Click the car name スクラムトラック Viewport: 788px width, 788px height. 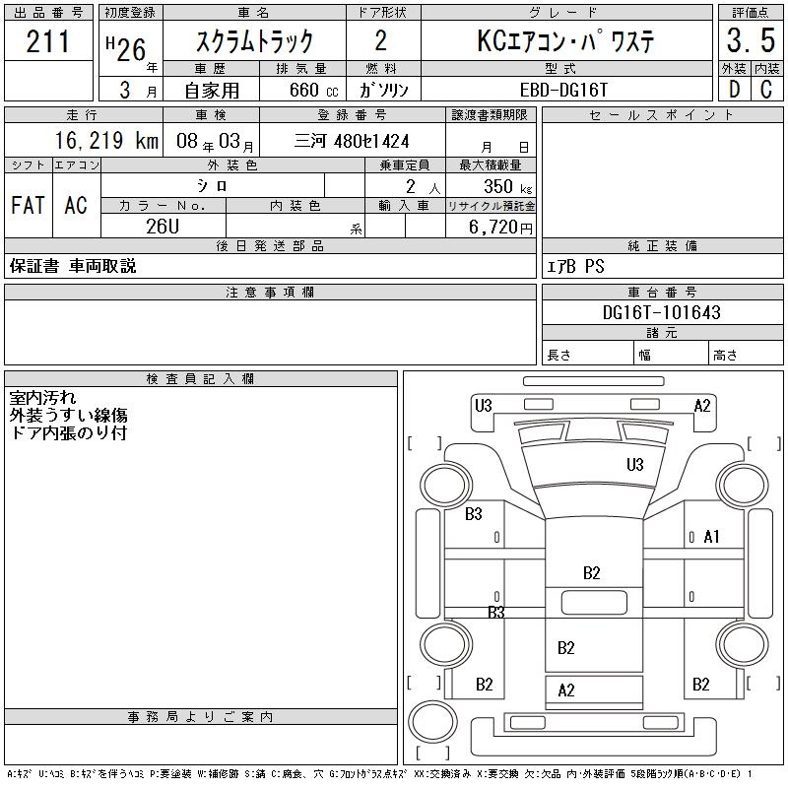point(254,41)
